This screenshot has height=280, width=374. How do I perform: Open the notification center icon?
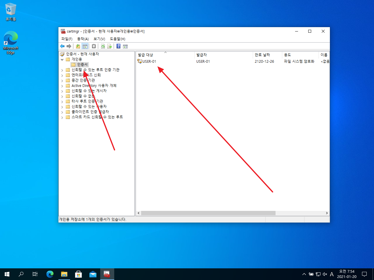[x=364, y=274]
